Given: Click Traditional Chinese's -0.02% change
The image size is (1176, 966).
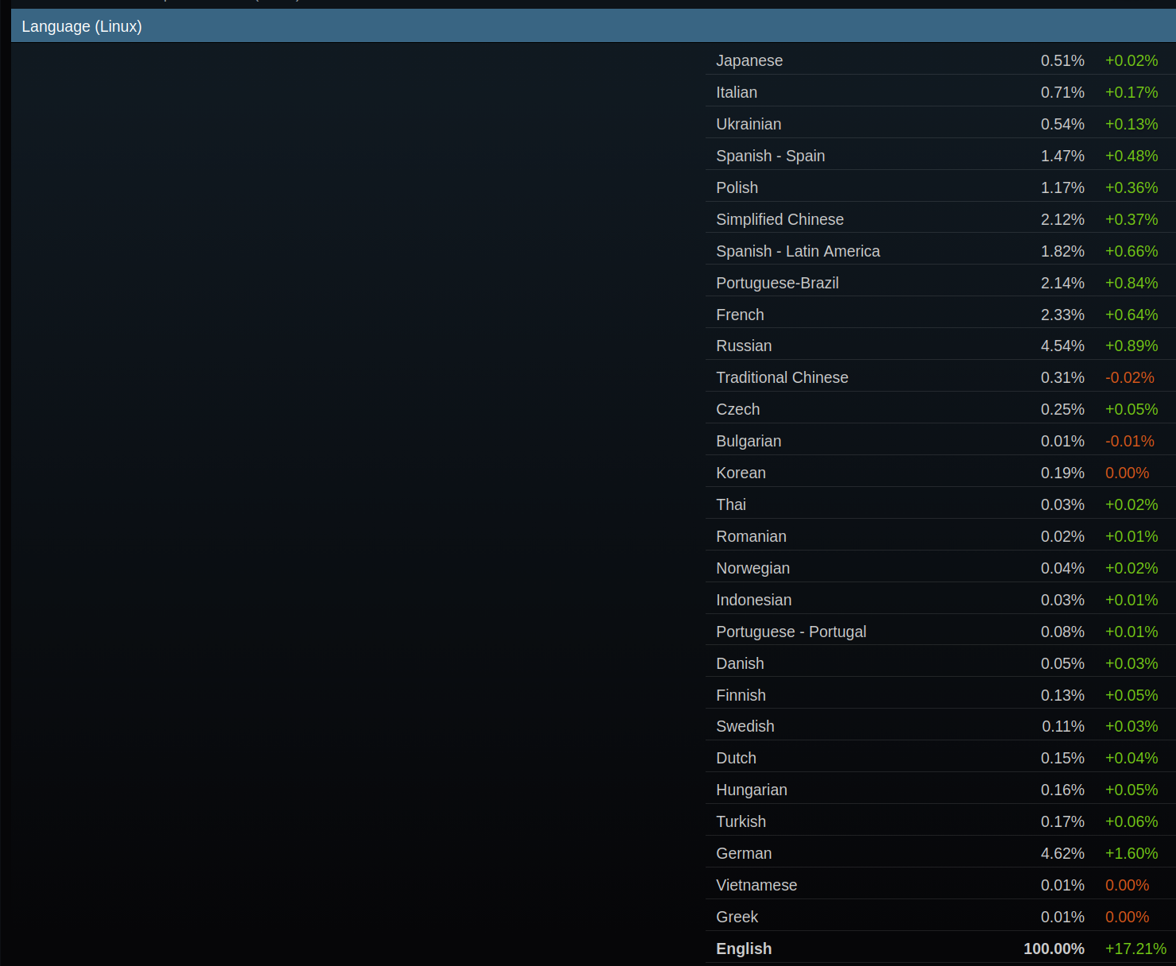Looking at the screenshot, I should tap(1130, 377).
